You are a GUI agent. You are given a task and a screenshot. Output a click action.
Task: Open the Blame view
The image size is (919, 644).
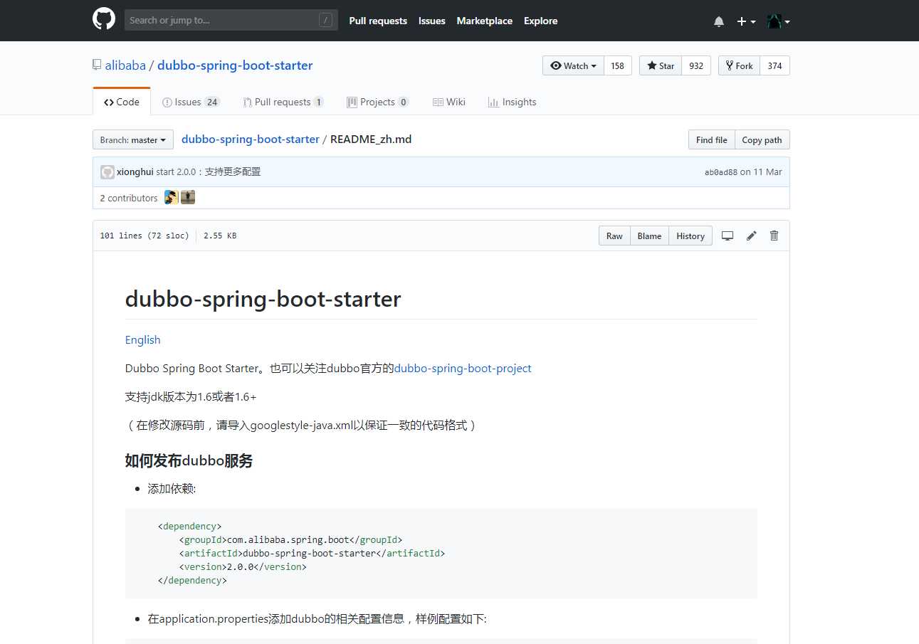coord(649,236)
